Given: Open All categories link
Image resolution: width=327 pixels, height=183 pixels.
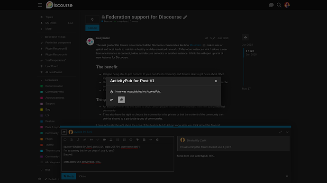Looking at the screenshot, I should [52, 162].
